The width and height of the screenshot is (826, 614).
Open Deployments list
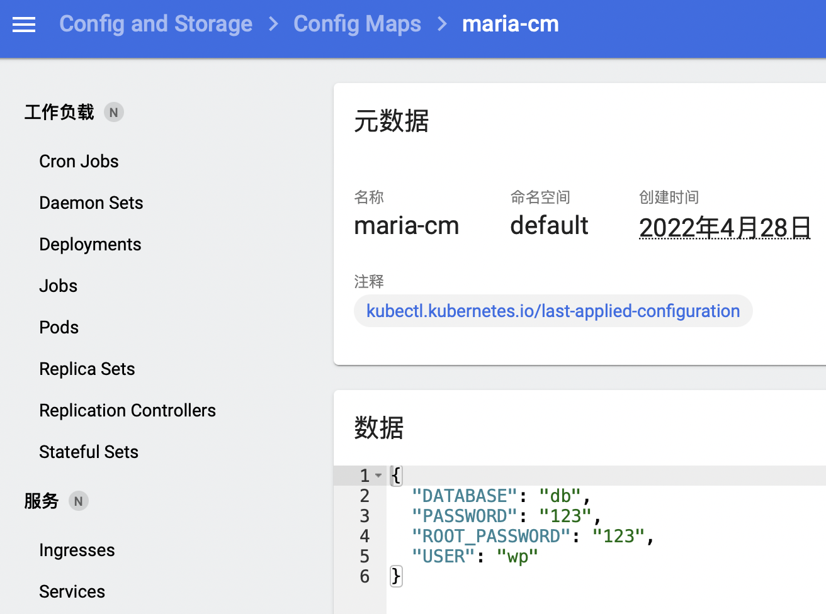[90, 245]
